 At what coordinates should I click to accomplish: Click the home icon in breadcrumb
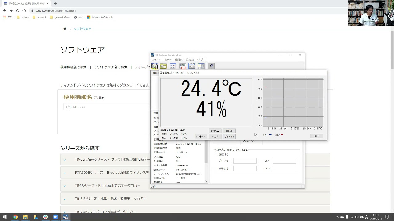pos(65,29)
